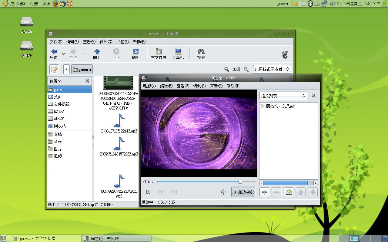This screenshot has width=388, height=242.
Task: Pause the playing track
Action: coord(148,192)
